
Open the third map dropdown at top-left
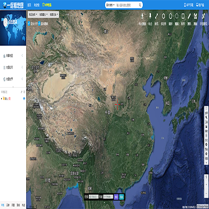tap(54, 15)
